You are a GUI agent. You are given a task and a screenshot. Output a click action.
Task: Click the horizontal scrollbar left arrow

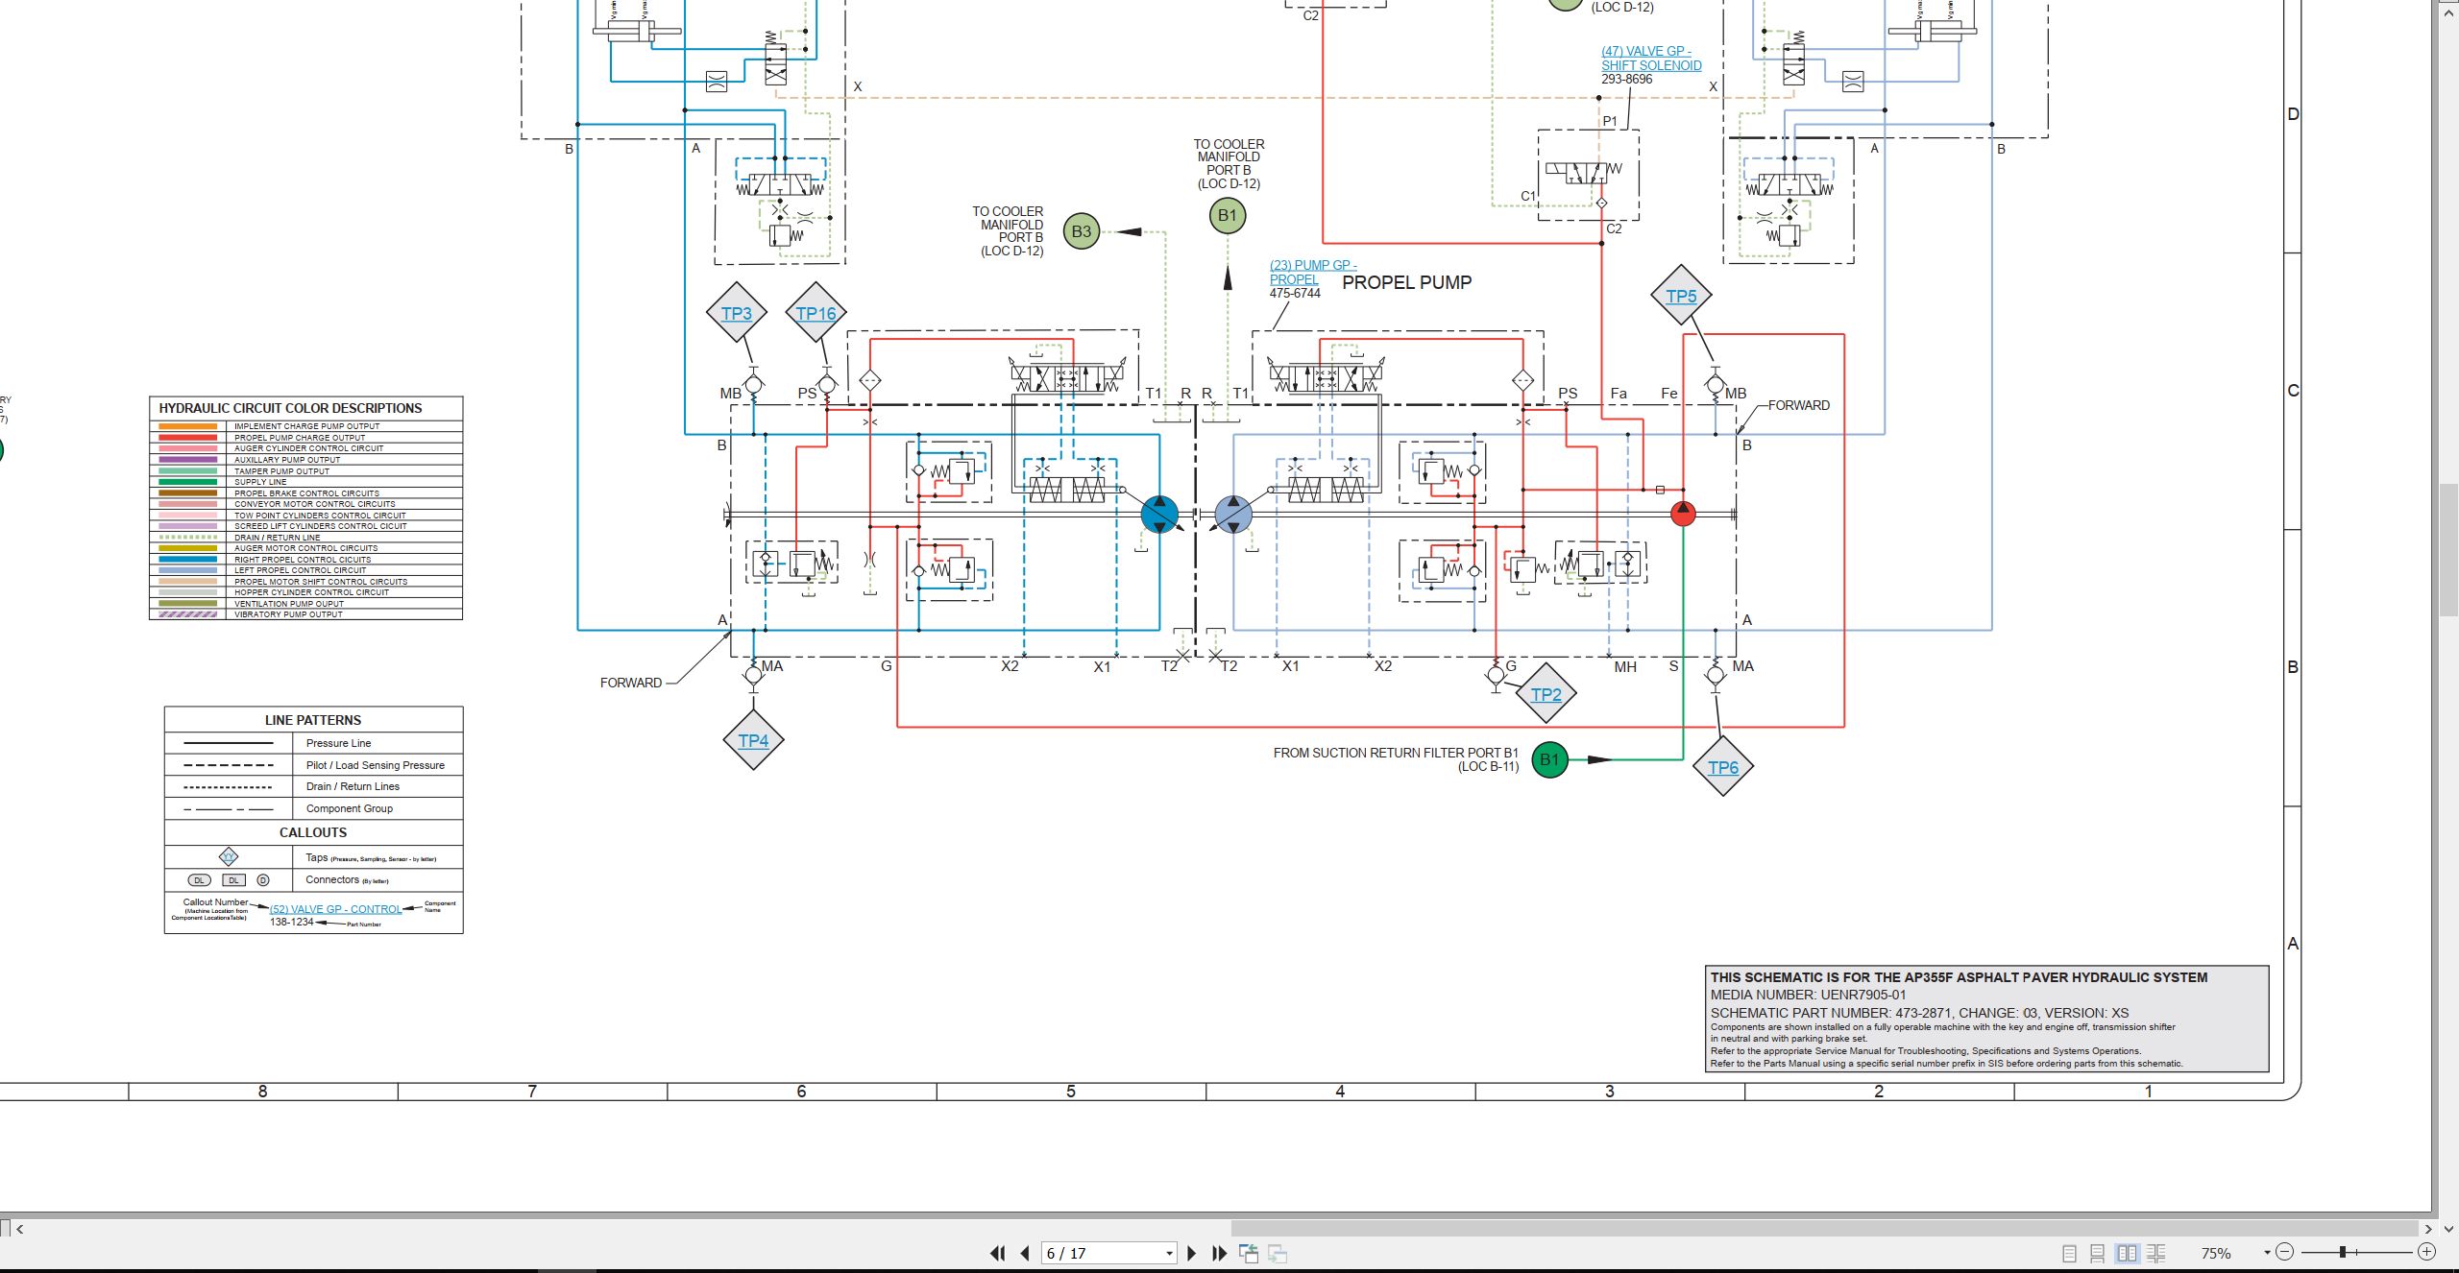(x=20, y=1229)
